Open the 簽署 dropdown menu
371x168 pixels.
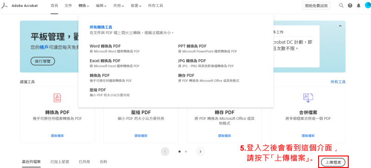(136, 6)
